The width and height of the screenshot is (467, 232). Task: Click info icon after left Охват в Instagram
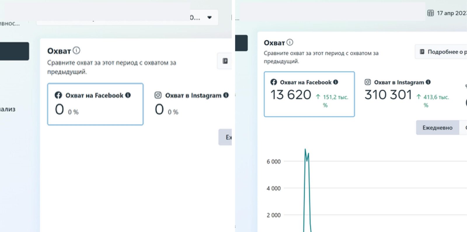click(x=226, y=95)
